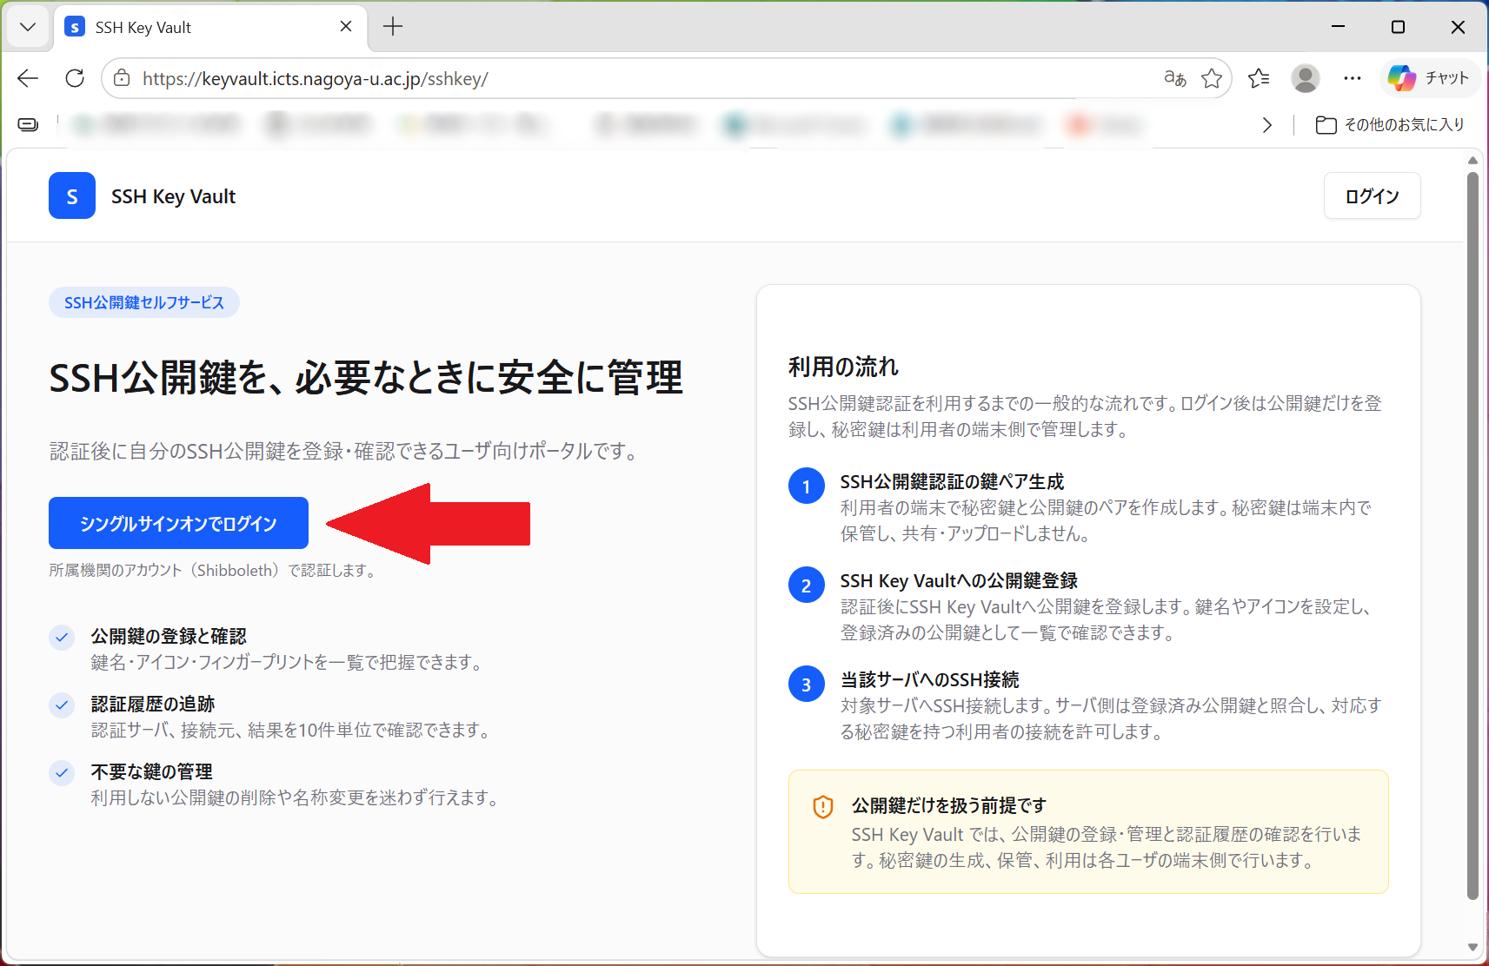The height and width of the screenshot is (966, 1489).
Task: Go back to the previous page
Action: (28, 78)
